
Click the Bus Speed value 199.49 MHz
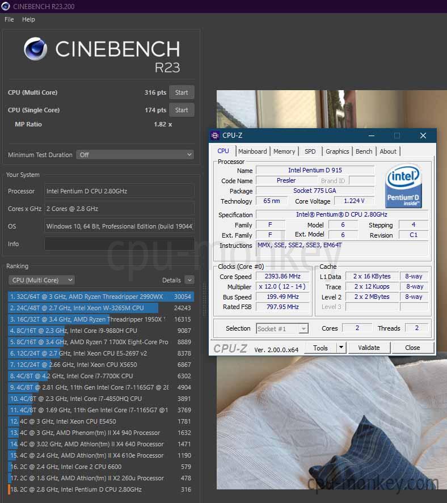click(x=282, y=297)
